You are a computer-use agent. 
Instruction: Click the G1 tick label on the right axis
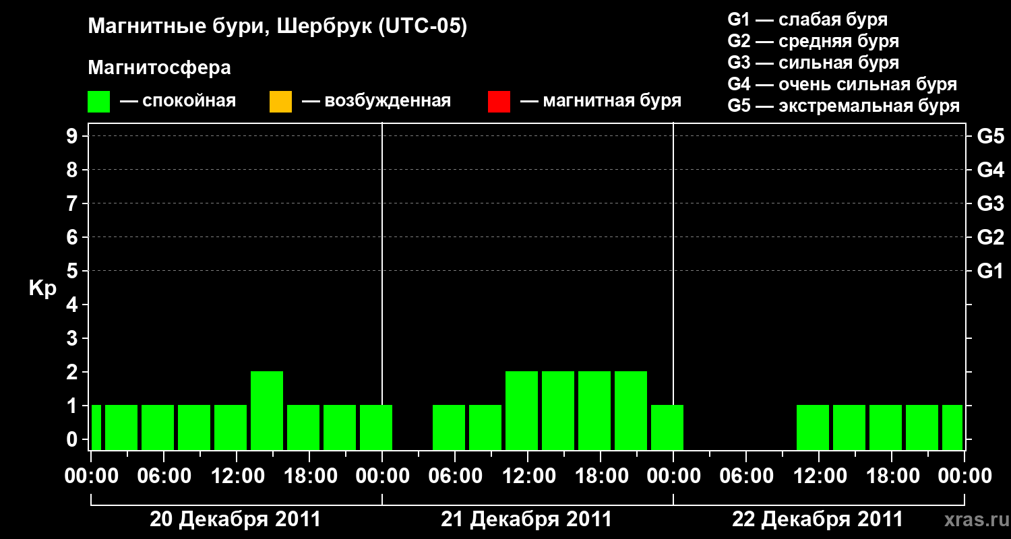point(991,271)
